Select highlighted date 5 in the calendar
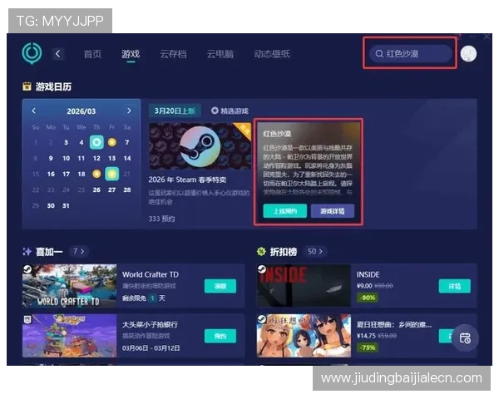Screen dimensions: 499x399 [x=96, y=142]
